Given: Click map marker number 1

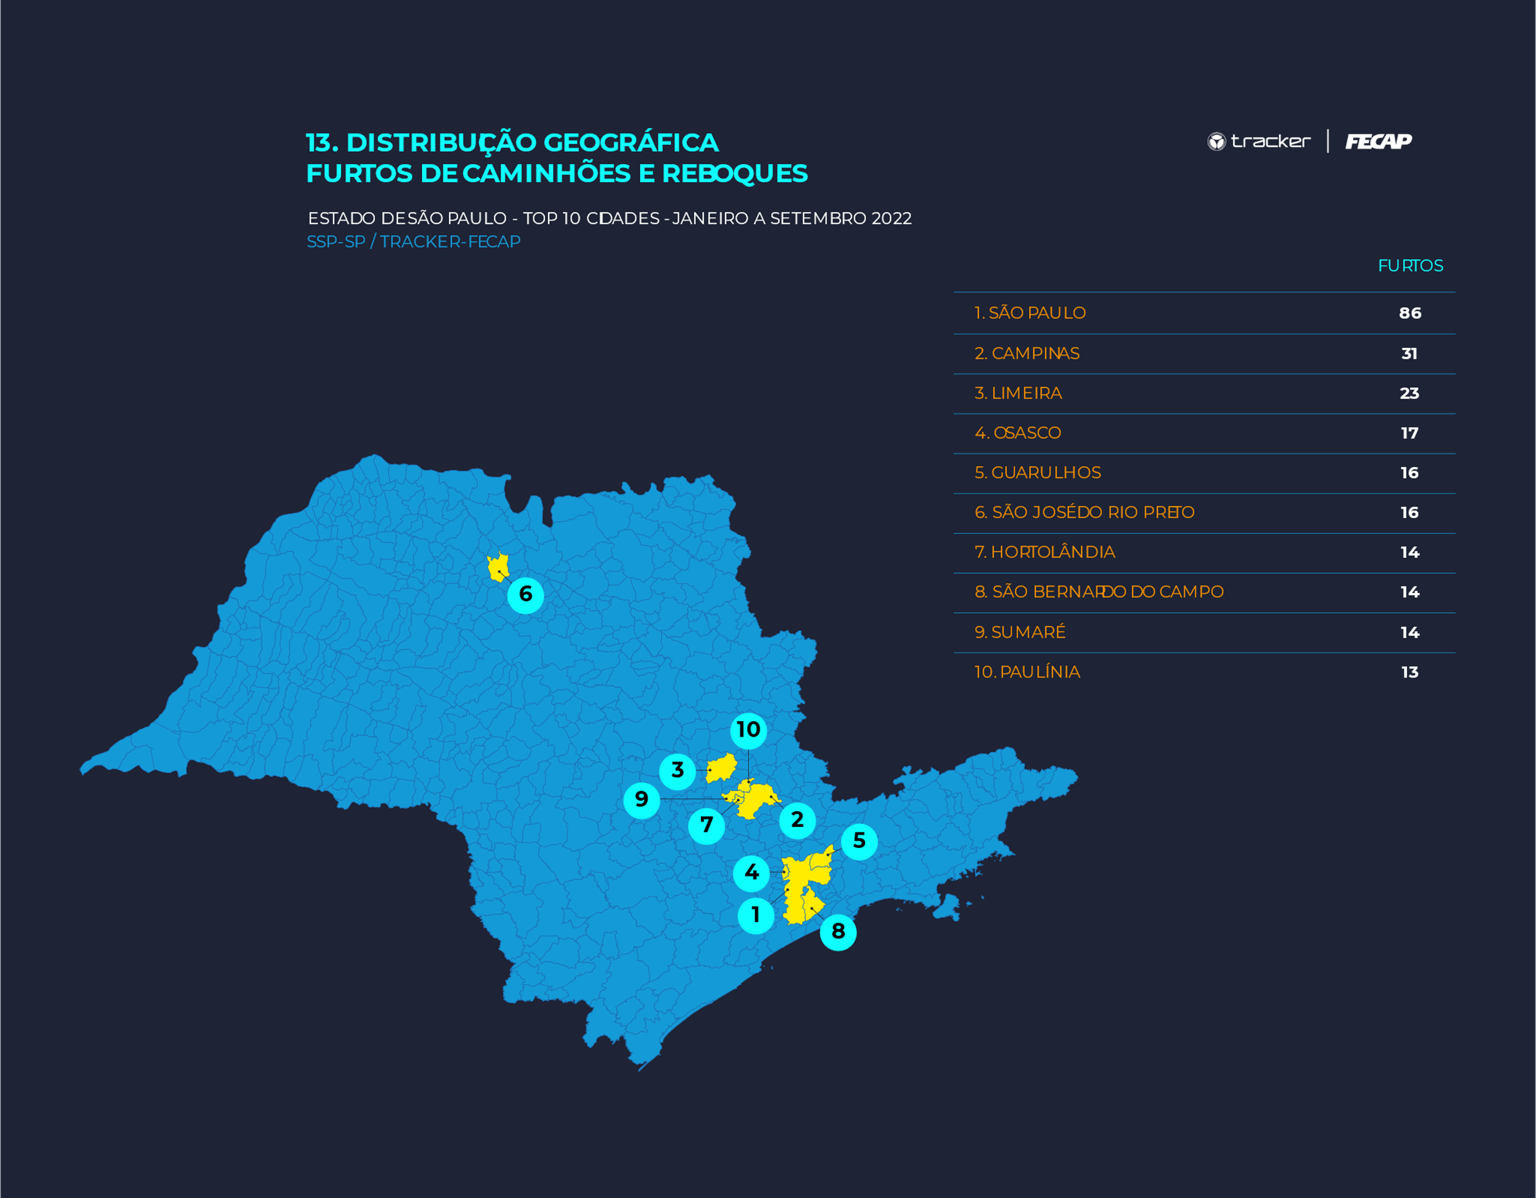Looking at the screenshot, I should click(755, 915).
